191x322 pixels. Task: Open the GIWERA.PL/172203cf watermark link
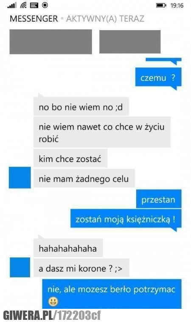pos(52,316)
